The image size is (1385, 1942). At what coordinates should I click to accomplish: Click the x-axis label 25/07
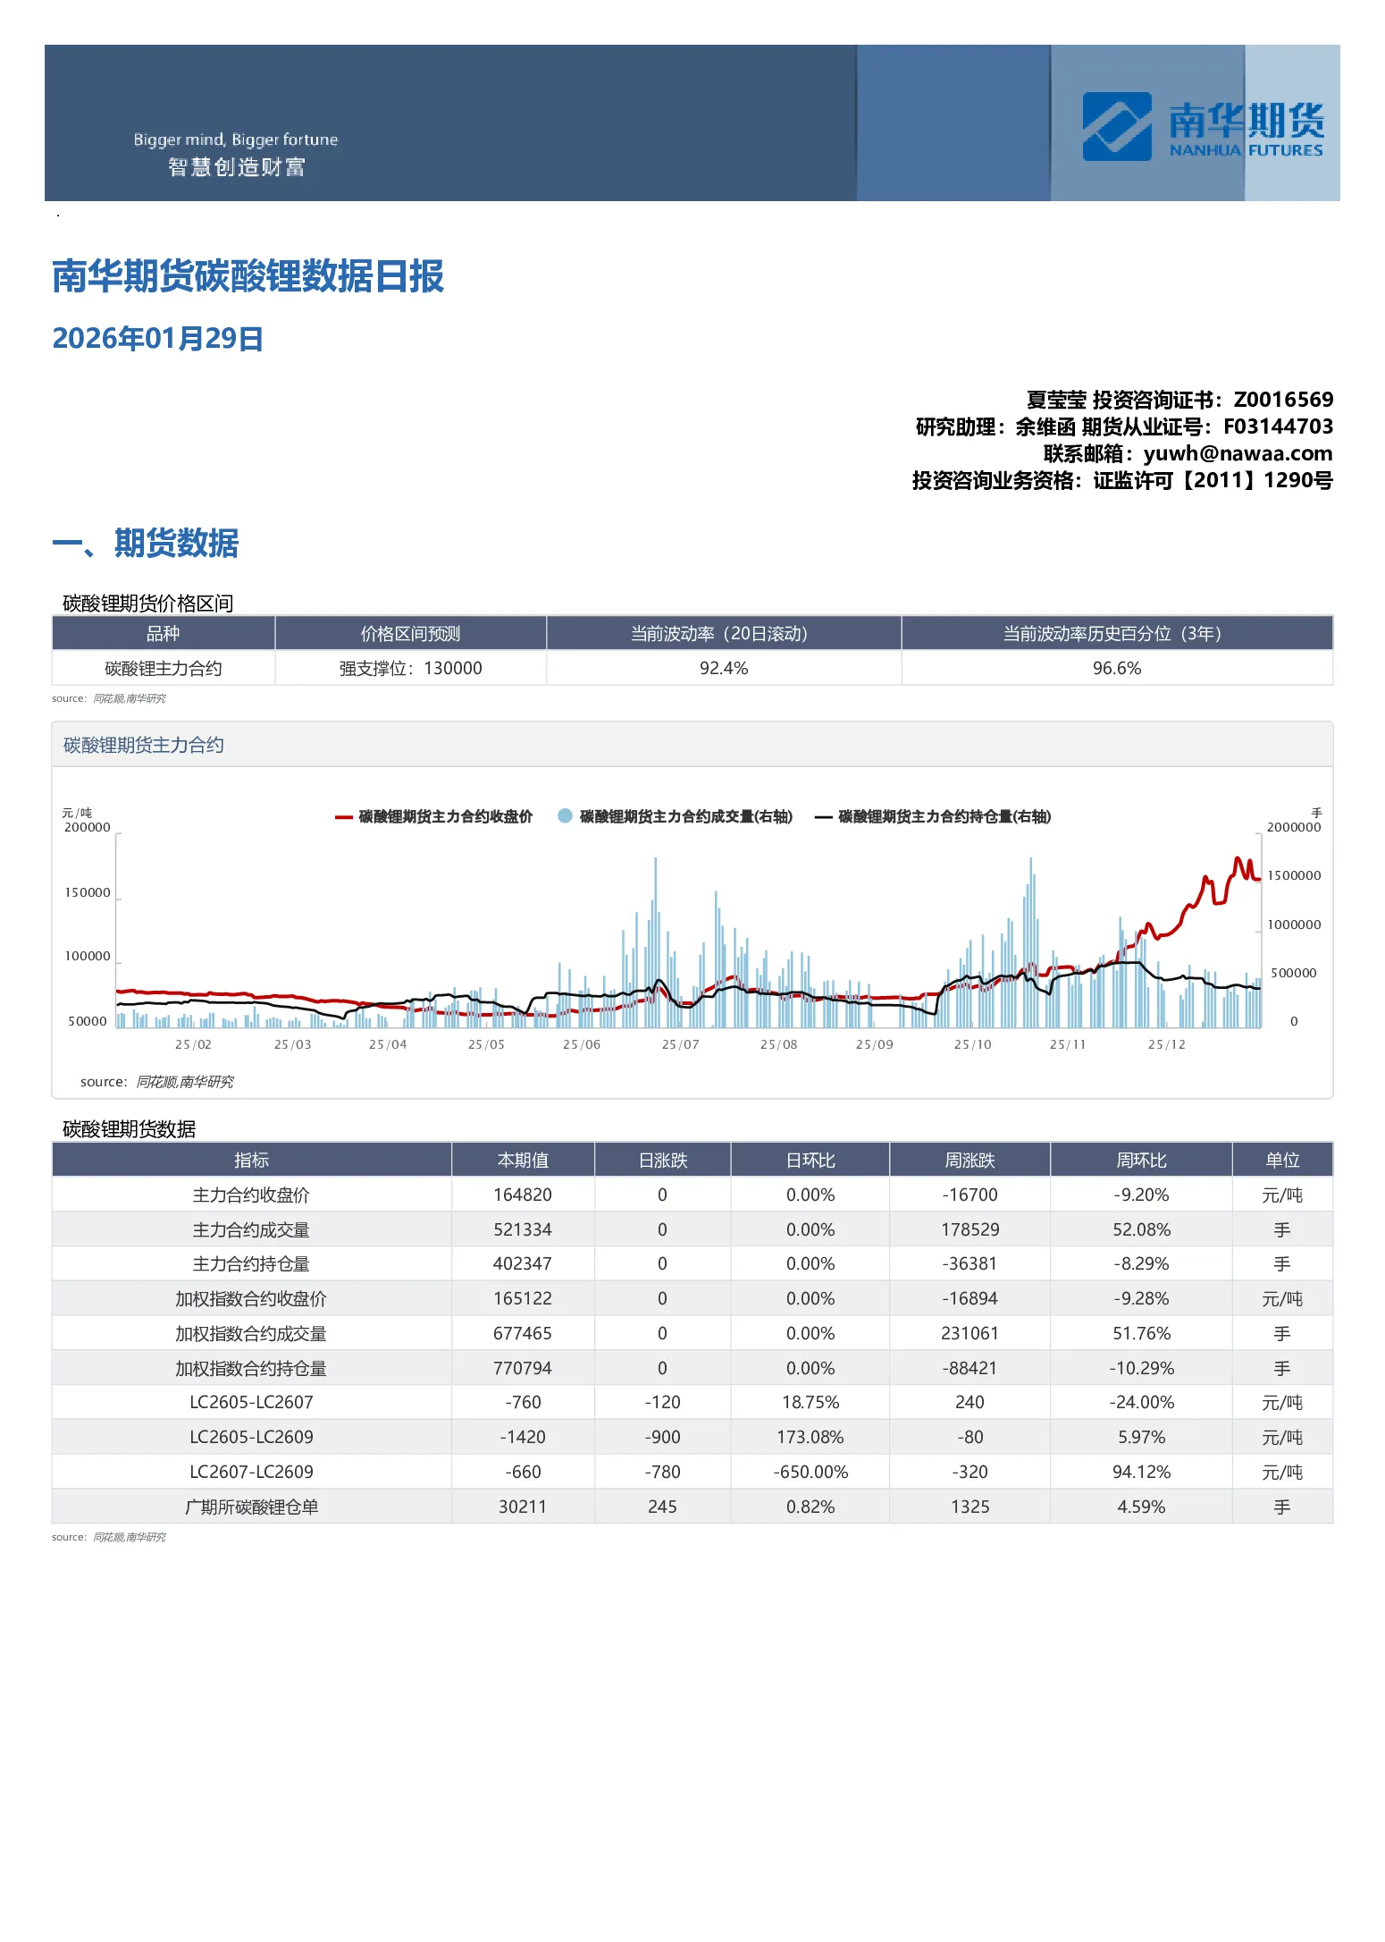(681, 1045)
